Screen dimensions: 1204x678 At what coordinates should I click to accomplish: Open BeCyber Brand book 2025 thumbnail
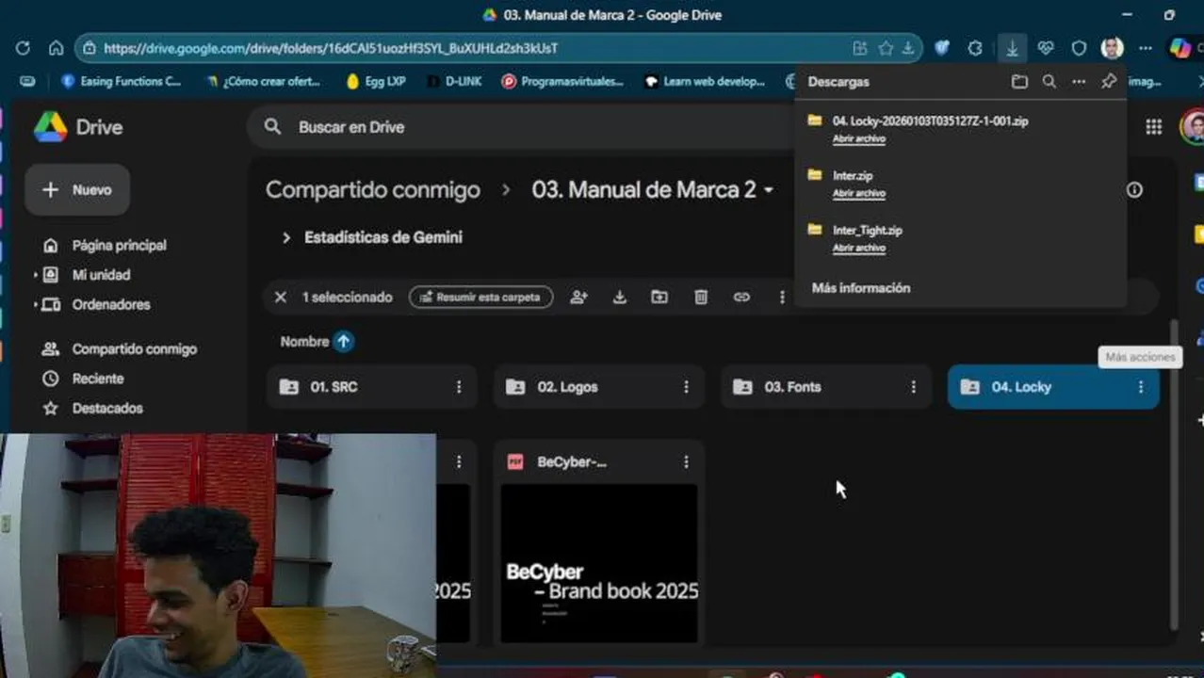coord(599,563)
